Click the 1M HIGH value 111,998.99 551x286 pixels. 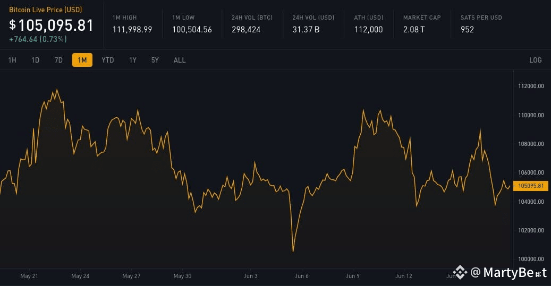coord(132,30)
